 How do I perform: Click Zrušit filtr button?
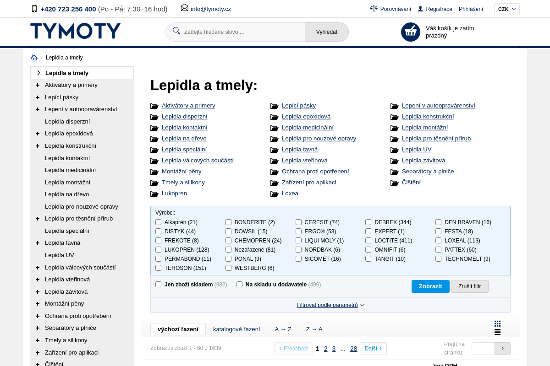click(470, 286)
